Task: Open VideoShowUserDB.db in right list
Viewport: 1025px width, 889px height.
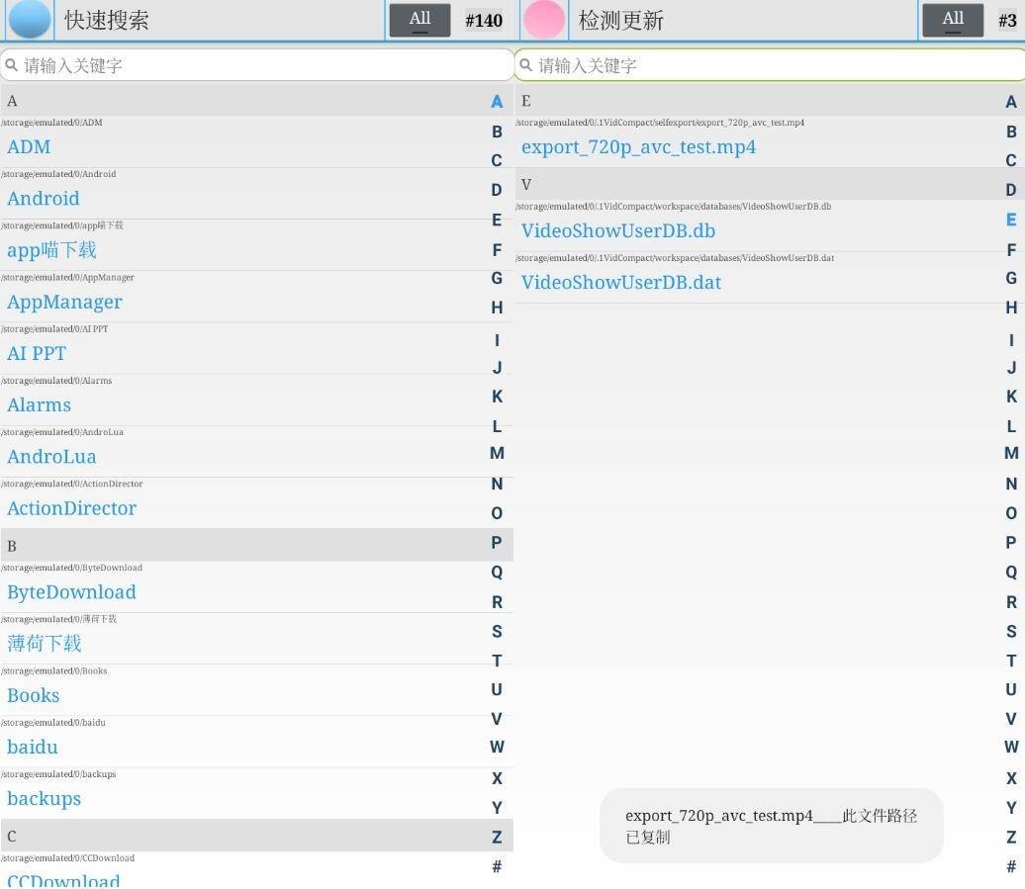Action: 617,231
